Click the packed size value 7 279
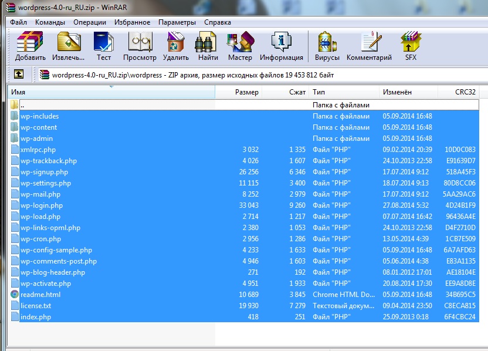Viewport: 488px width, 351px height. click(297, 306)
